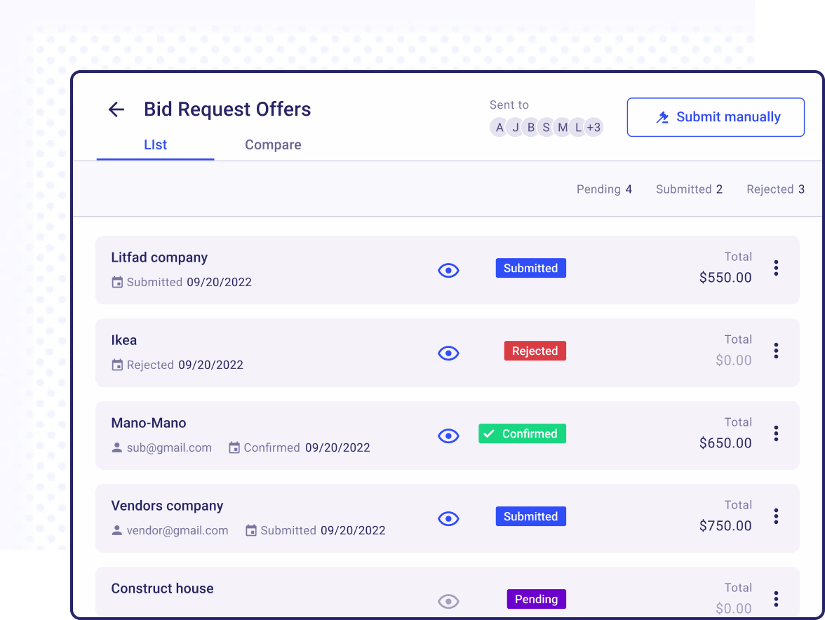Open Vendors company three-dot menu

click(x=776, y=516)
